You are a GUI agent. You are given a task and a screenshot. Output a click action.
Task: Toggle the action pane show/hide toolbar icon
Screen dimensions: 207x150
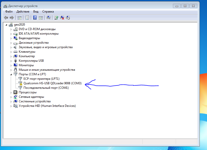41,18
